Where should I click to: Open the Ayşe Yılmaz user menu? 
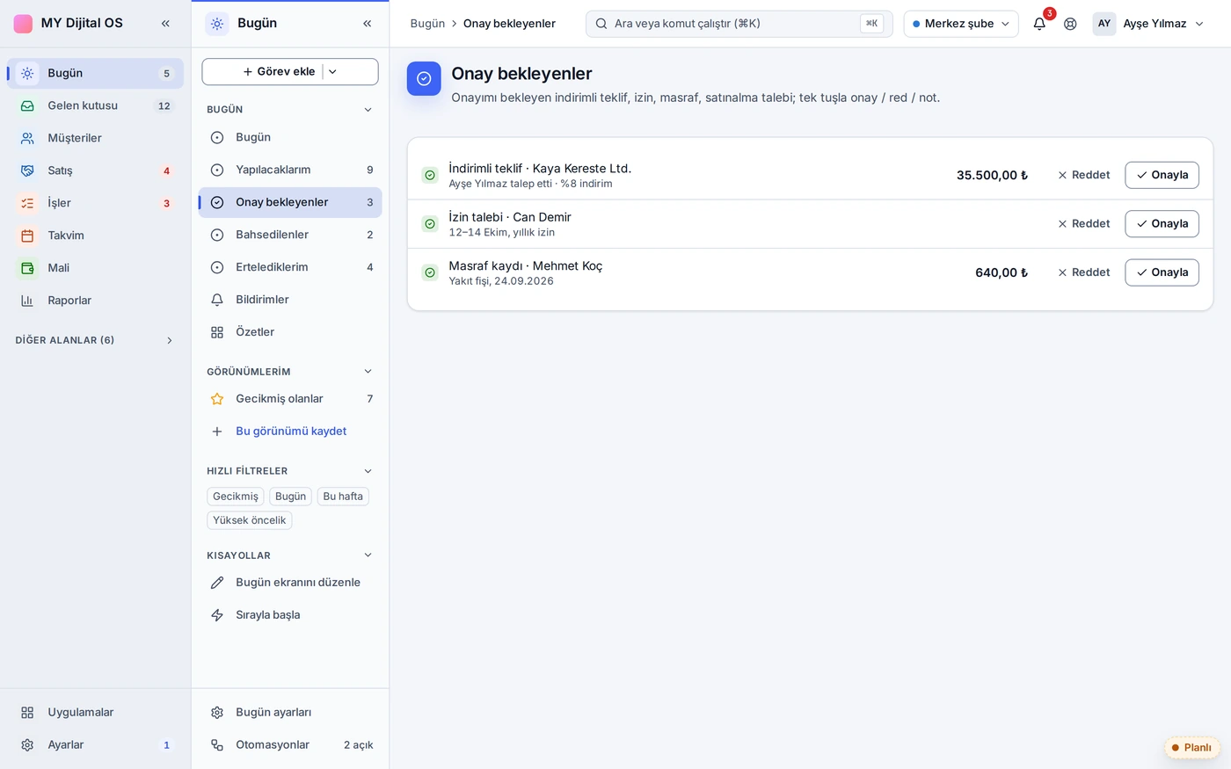coord(1148,24)
